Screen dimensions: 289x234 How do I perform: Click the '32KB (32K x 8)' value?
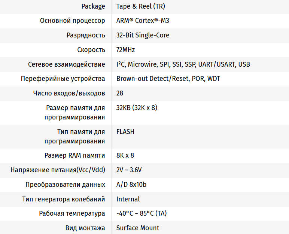tap(137, 108)
